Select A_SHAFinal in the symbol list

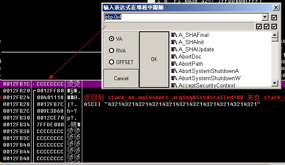pos(193,35)
